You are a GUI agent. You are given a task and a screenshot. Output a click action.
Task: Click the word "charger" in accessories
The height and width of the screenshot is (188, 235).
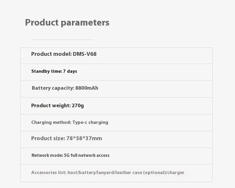click(x=176, y=173)
